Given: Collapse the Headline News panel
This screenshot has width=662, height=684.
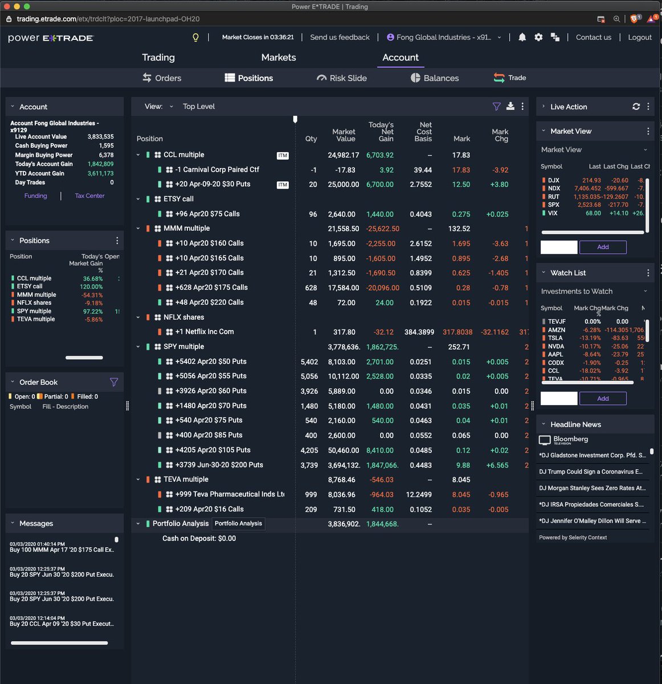Looking at the screenshot, I should pos(544,425).
